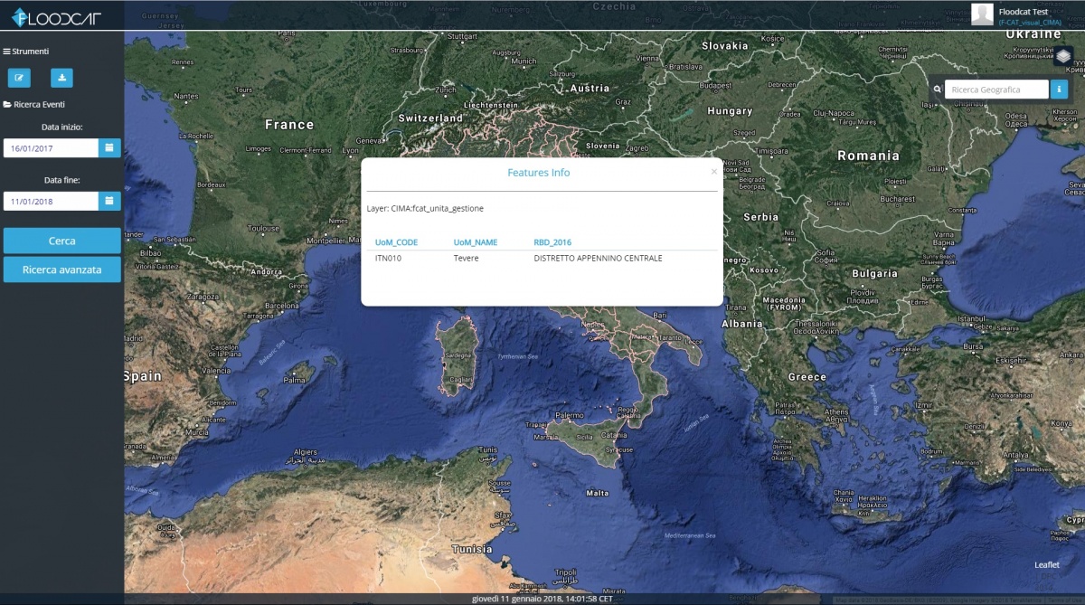Click the magnifier icon beside Ricerca Geografica
The image size is (1085, 605).
(x=938, y=90)
